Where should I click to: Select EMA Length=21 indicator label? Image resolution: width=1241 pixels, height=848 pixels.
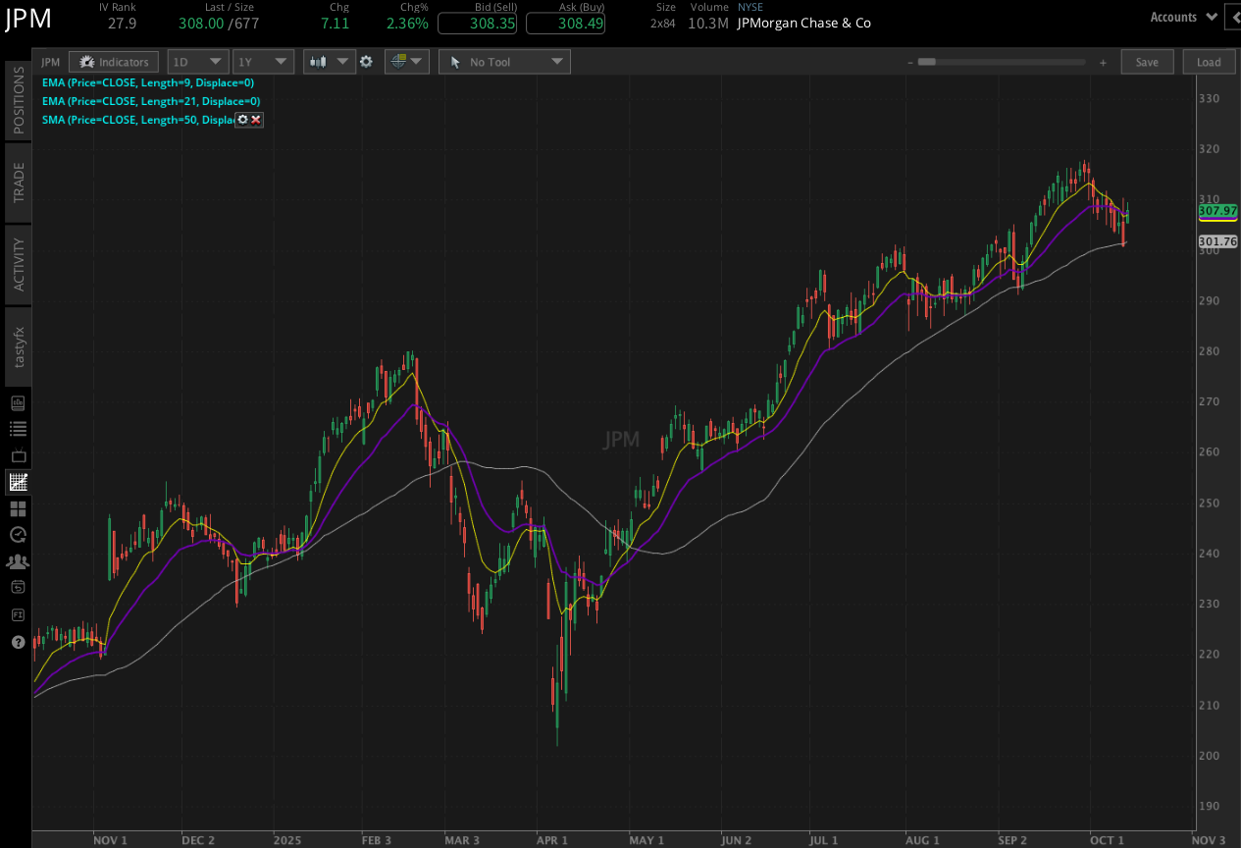(151, 101)
